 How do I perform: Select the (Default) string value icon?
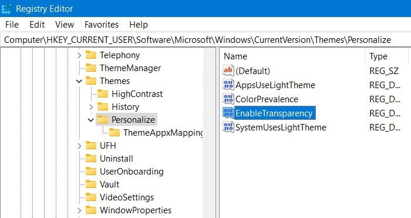[x=228, y=71]
